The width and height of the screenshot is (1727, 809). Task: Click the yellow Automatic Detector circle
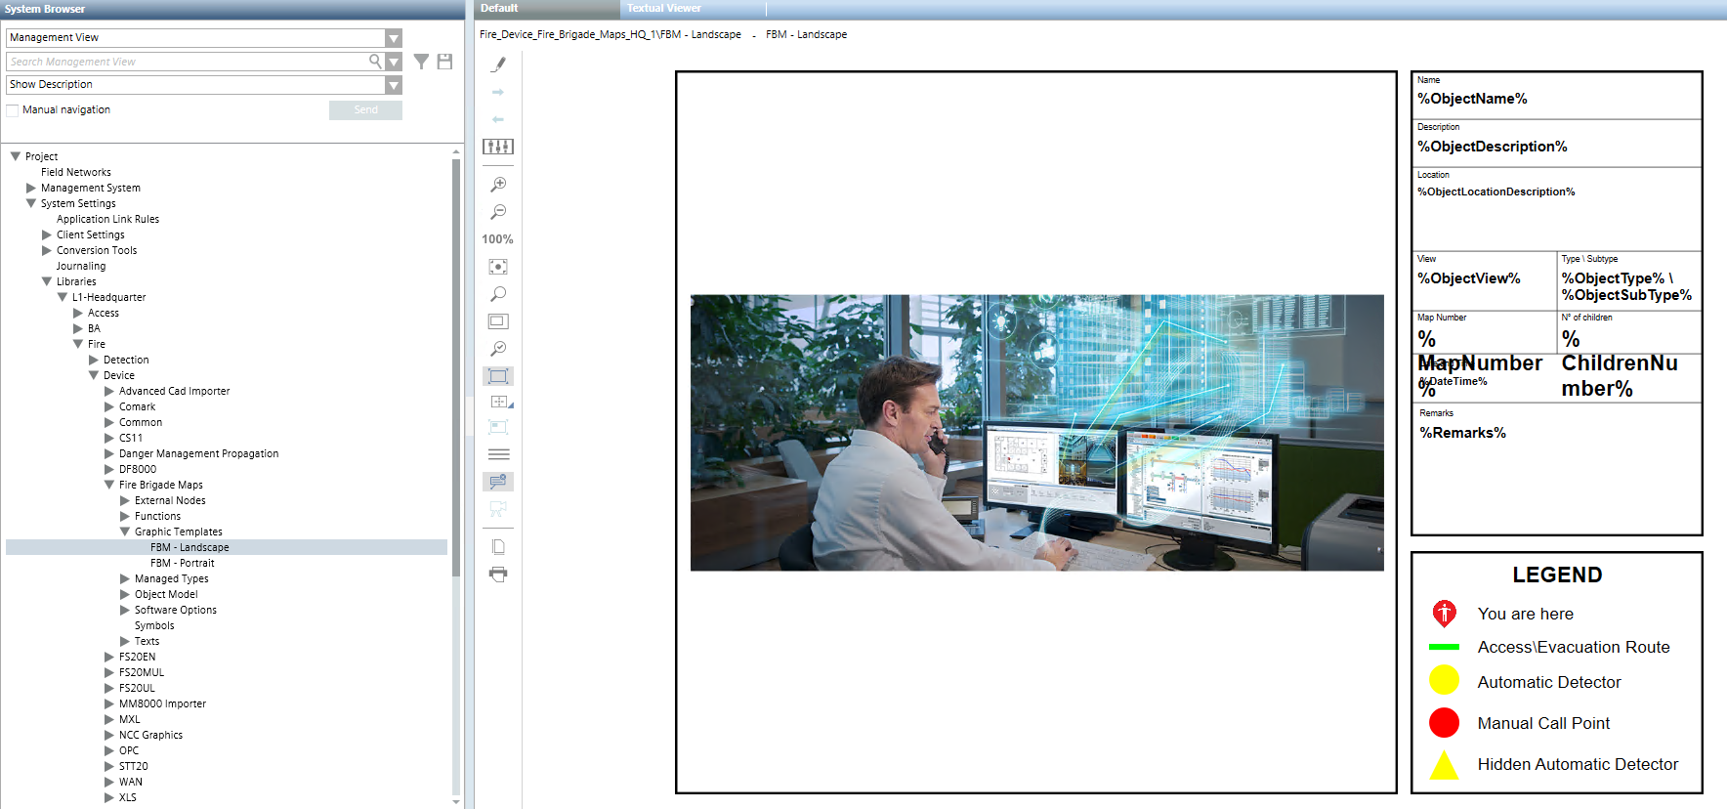point(1444,680)
